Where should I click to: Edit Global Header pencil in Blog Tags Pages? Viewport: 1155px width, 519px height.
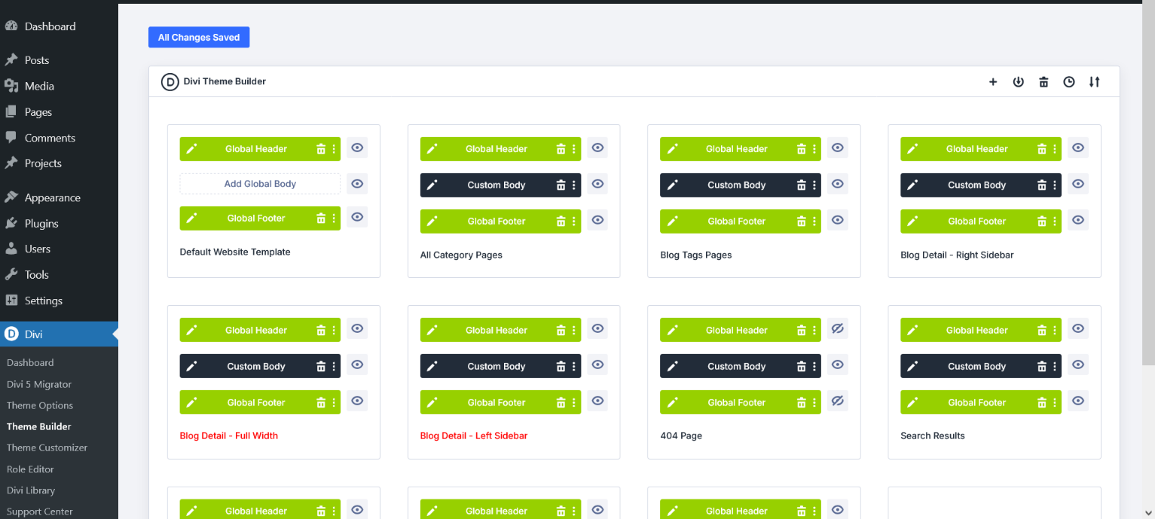click(x=672, y=149)
